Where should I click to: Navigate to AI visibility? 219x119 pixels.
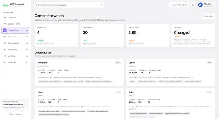(x=15, y=50)
